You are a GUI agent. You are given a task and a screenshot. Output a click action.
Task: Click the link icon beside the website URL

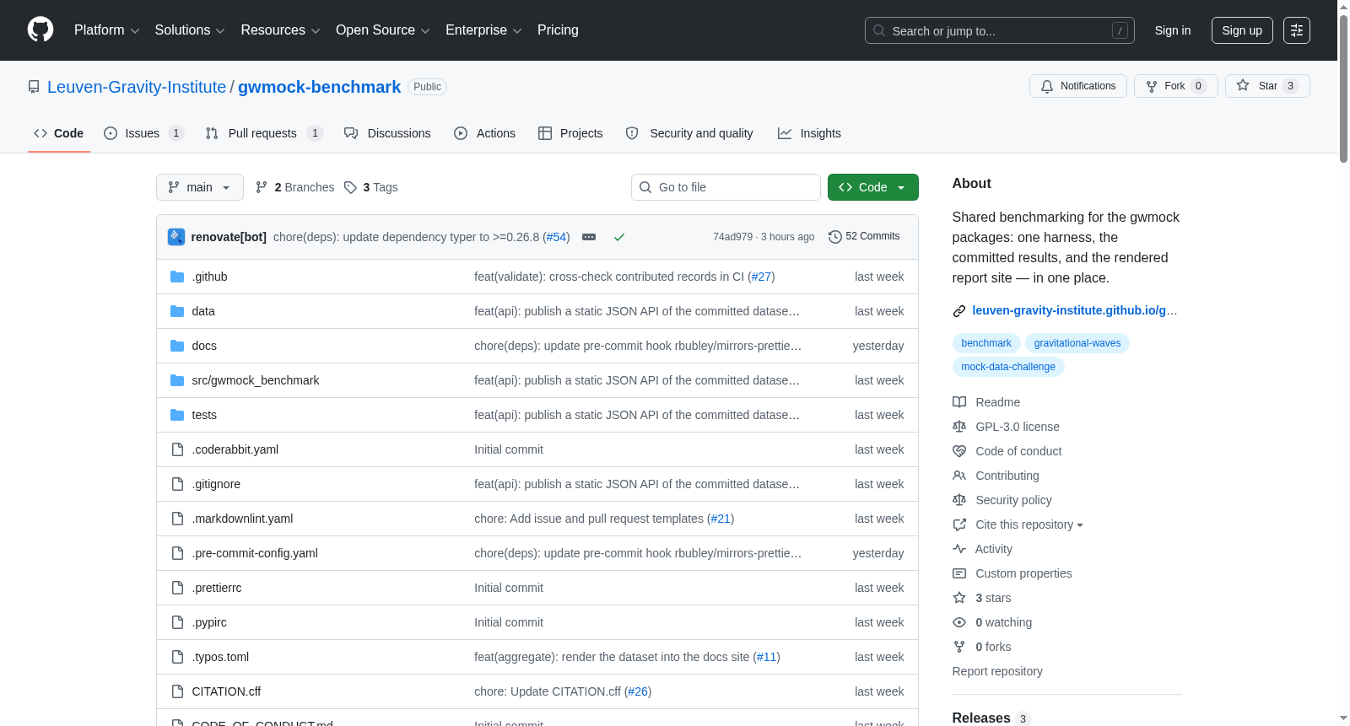(x=959, y=311)
